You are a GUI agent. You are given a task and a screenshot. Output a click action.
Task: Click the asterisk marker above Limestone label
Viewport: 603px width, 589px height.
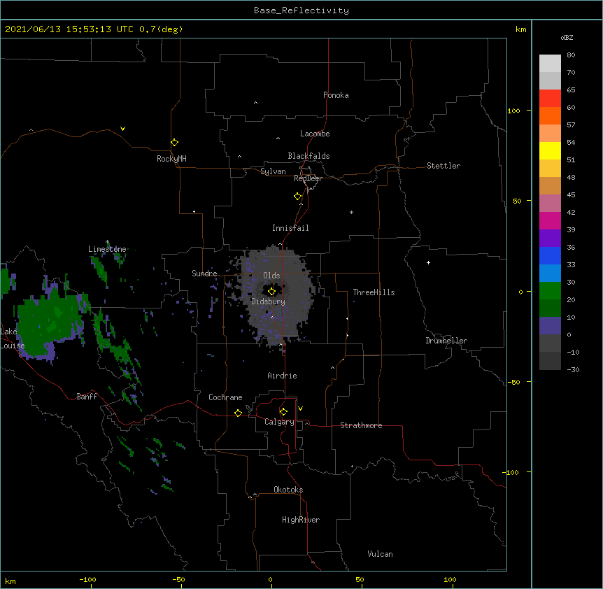click(107, 242)
